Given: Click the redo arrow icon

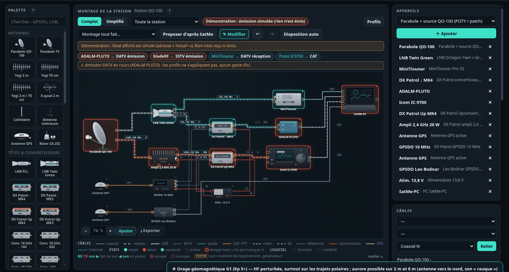Looking at the screenshot, I should (x=272, y=34).
